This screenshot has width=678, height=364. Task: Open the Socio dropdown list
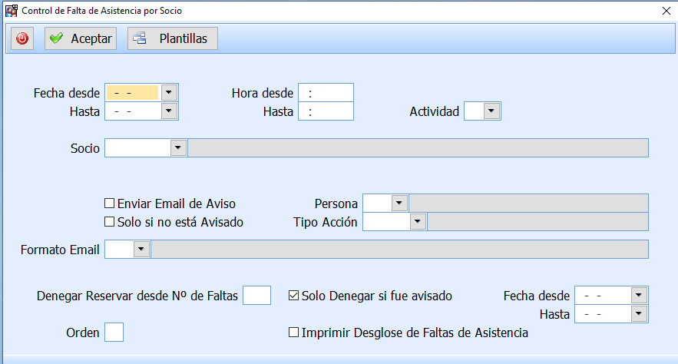point(179,148)
